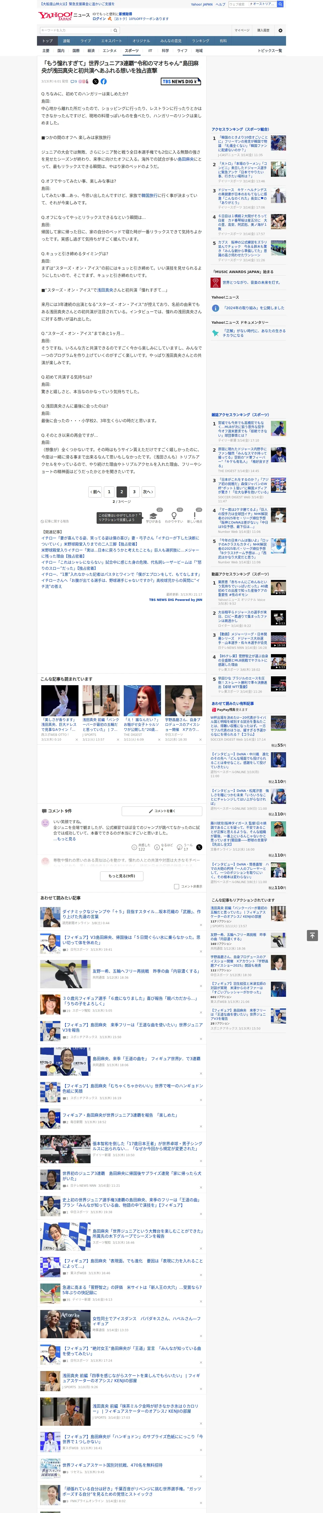Share the article on X
Viewport: 323px width, 1513px height.
[96, 82]
